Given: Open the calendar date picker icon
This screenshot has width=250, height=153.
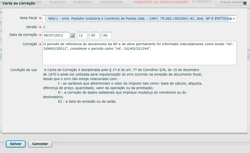Looking at the screenshot, I should pos(73,36).
